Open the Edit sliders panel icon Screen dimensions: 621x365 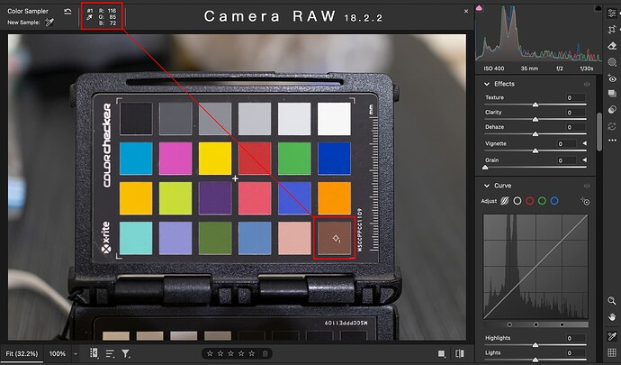[x=612, y=14]
